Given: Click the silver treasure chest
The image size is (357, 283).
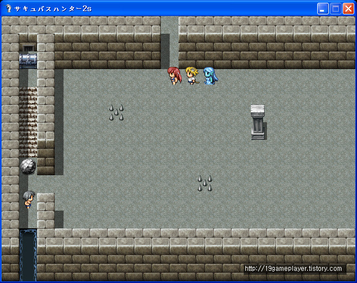Looking at the screenshot, I should pyautogui.click(x=28, y=60).
